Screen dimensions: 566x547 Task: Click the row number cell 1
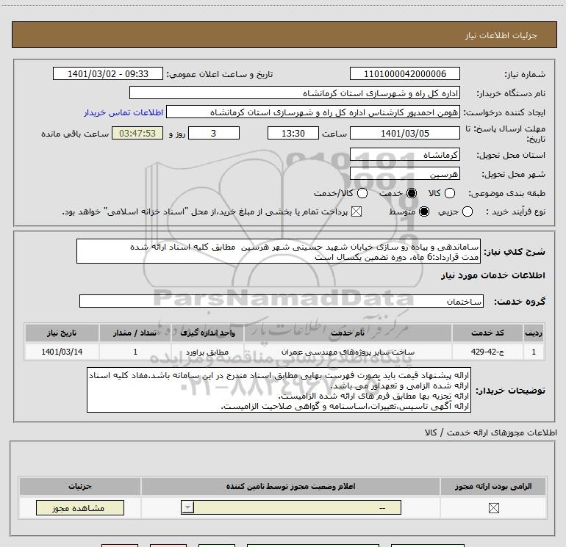click(x=534, y=352)
